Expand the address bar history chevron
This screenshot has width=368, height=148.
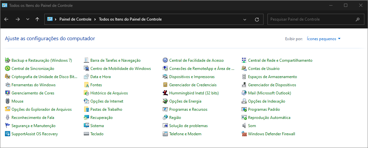[x=245, y=19]
